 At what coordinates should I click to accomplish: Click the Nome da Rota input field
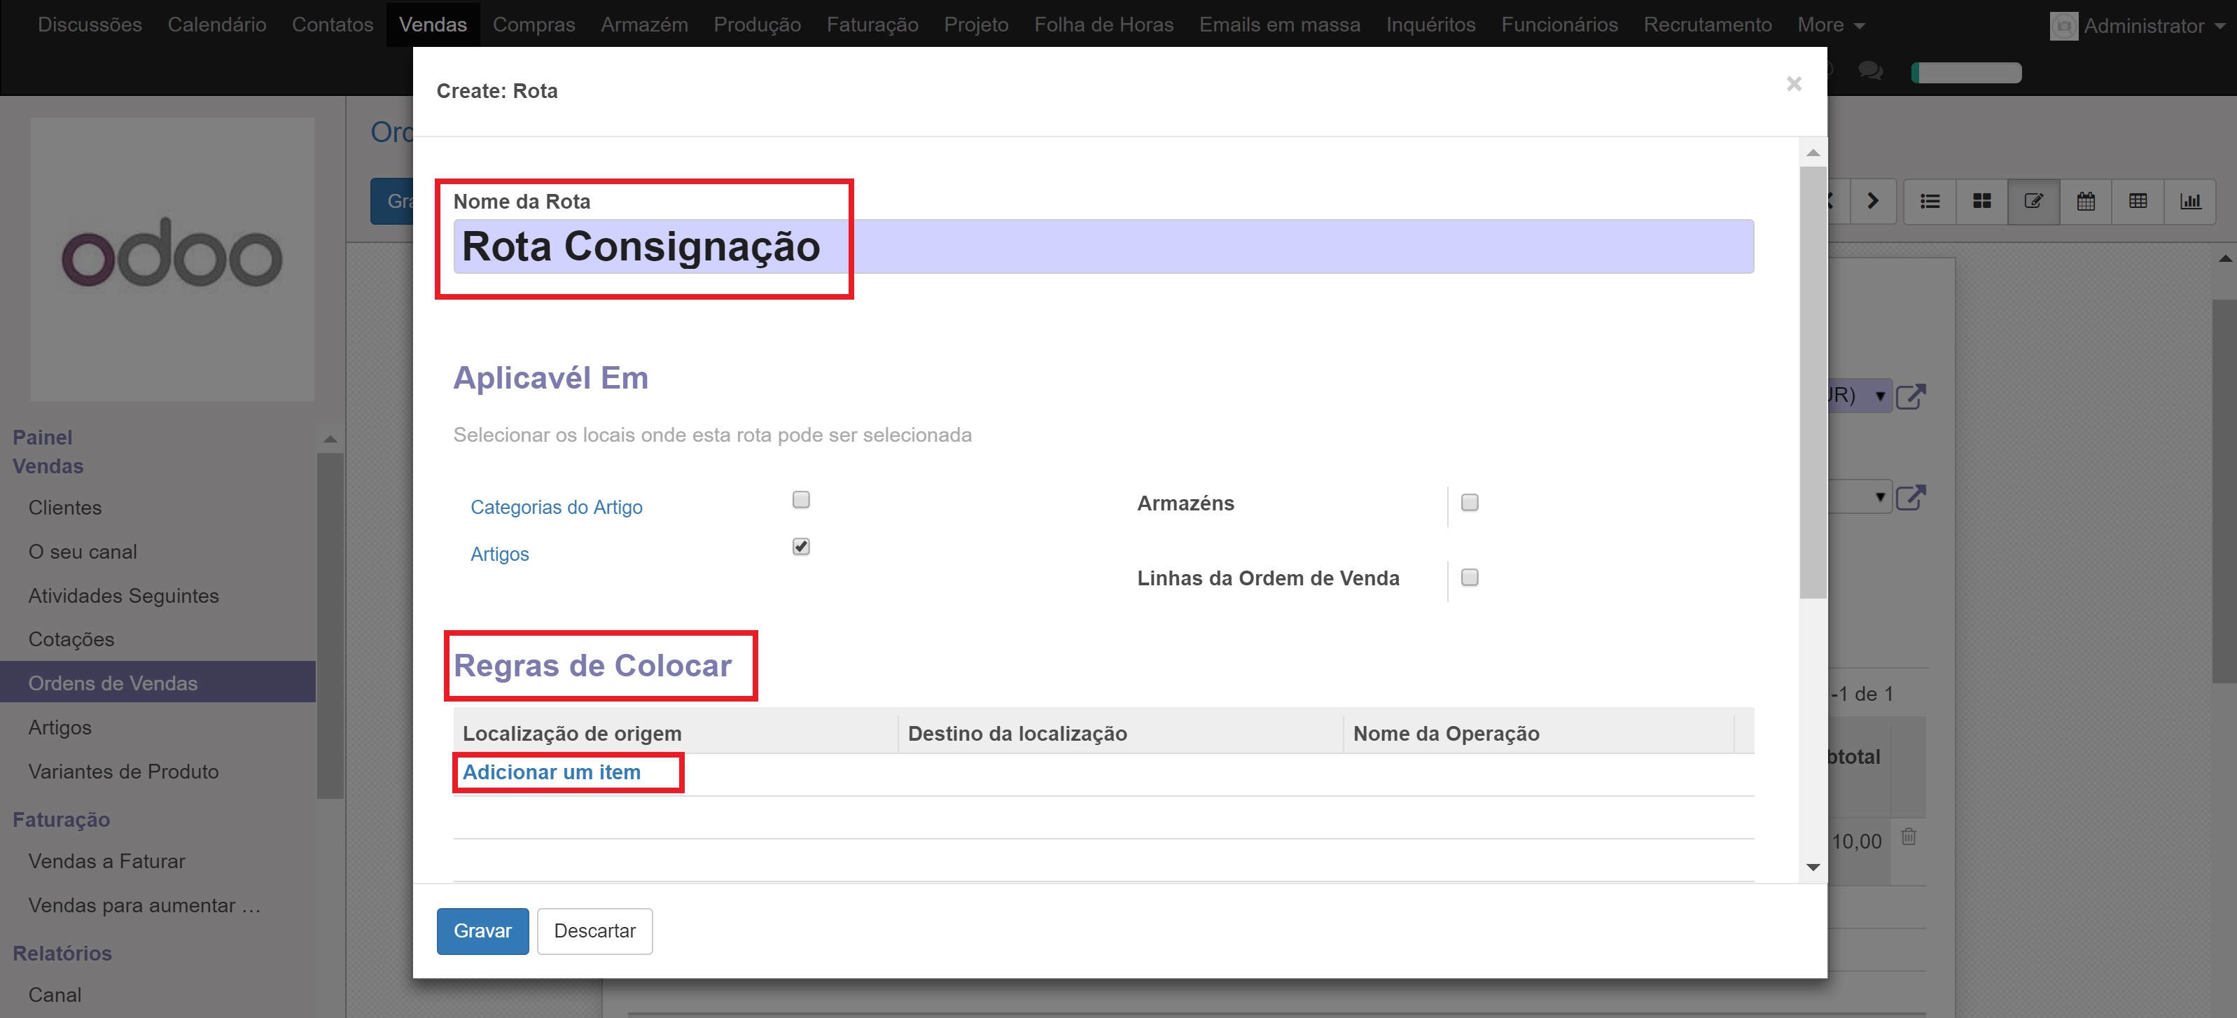[1103, 246]
